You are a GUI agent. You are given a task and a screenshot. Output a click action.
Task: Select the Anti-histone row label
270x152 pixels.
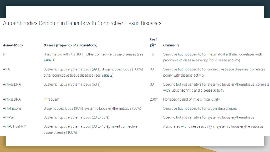coord(12,108)
